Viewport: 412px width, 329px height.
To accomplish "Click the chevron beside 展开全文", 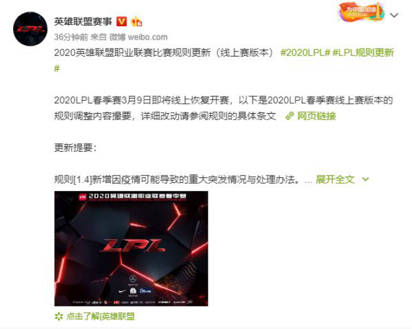I will pyautogui.click(x=365, y=180).
